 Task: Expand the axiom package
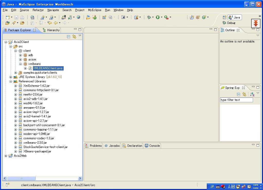pyautogui.click(x=20, y=59)
